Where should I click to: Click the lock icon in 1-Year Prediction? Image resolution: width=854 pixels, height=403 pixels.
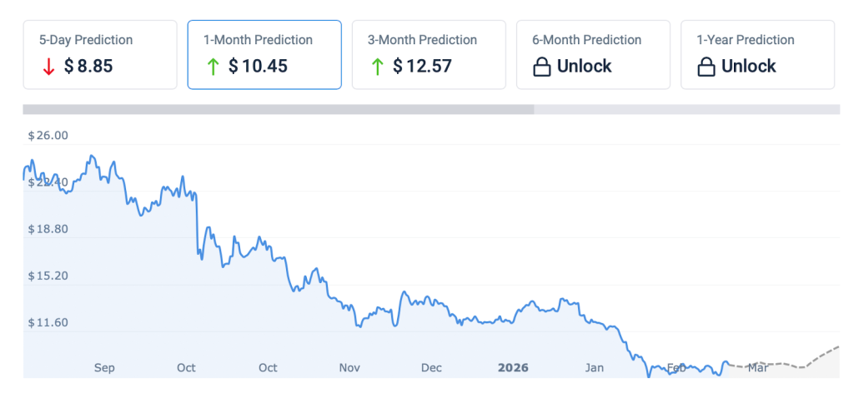(x=706, y=67)
